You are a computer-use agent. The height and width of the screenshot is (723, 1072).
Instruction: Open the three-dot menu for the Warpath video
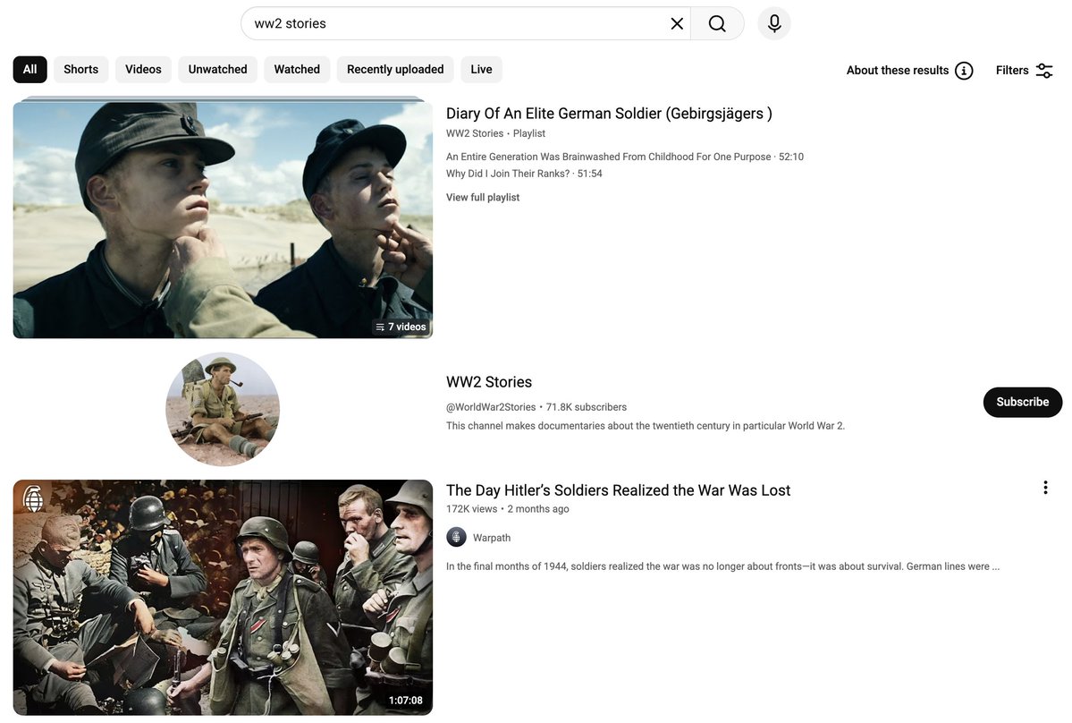(1045, 488)
